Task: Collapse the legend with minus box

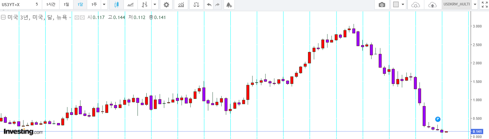Action: point(3,17)
